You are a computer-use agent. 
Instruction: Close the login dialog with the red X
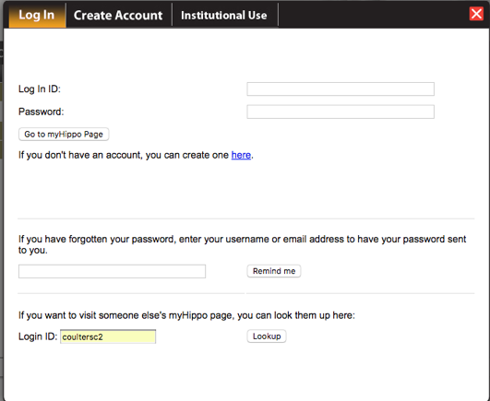click(x=476, y=14)
